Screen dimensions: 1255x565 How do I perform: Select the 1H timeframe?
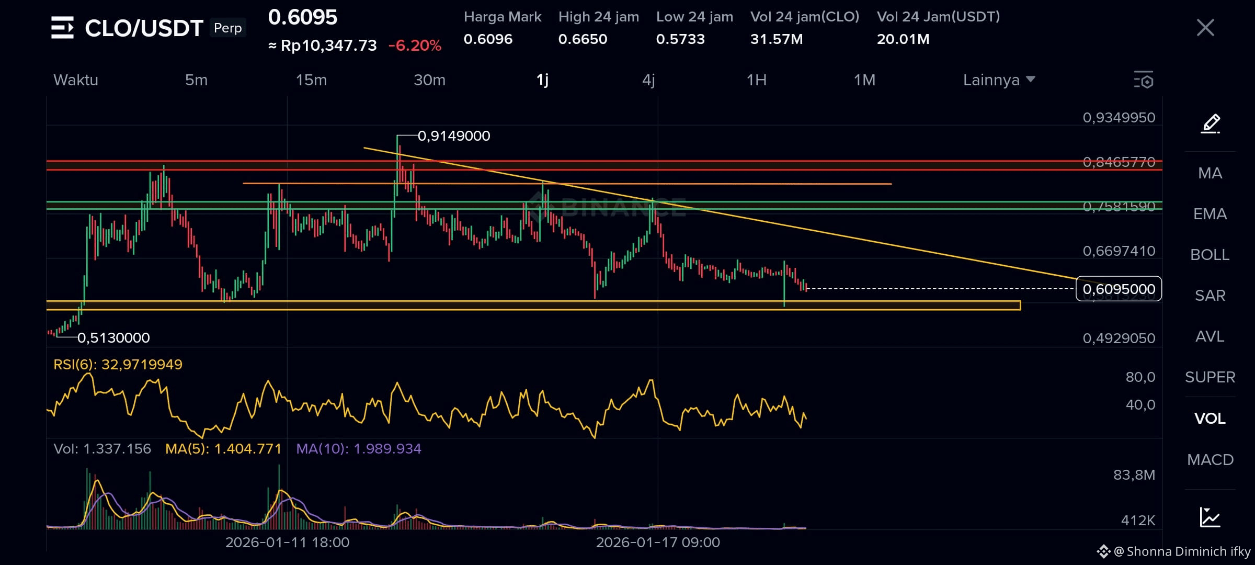(756, 80)
